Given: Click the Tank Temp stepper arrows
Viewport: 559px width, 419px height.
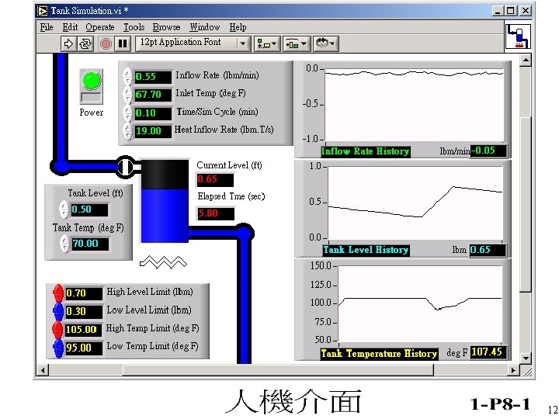Looking at the screenshot, I should (64, 244).
